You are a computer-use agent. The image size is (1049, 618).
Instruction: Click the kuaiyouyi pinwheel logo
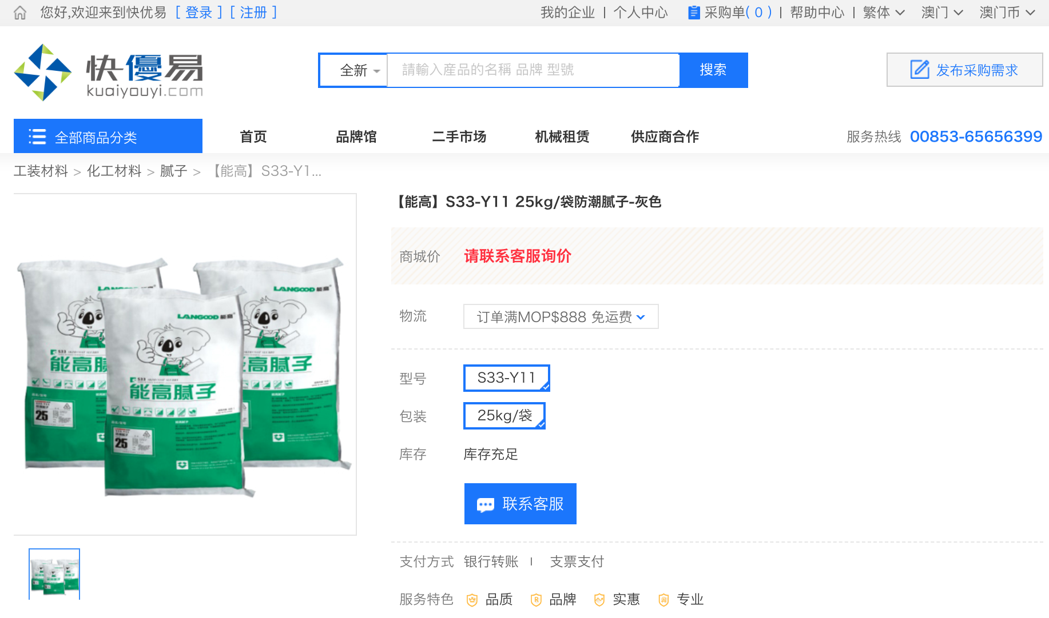43,73
